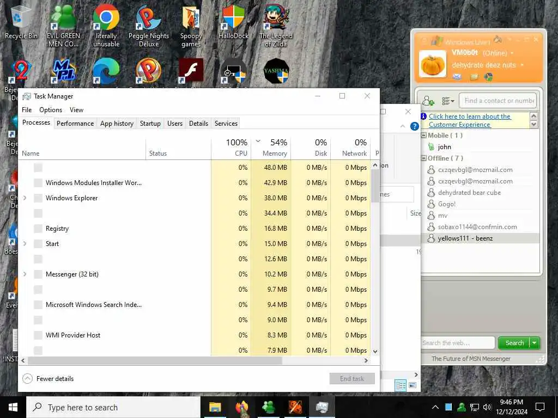Click the Type here to search taskbar box
The width and height of the screenshot is (558, 418).
coord(113,407)
